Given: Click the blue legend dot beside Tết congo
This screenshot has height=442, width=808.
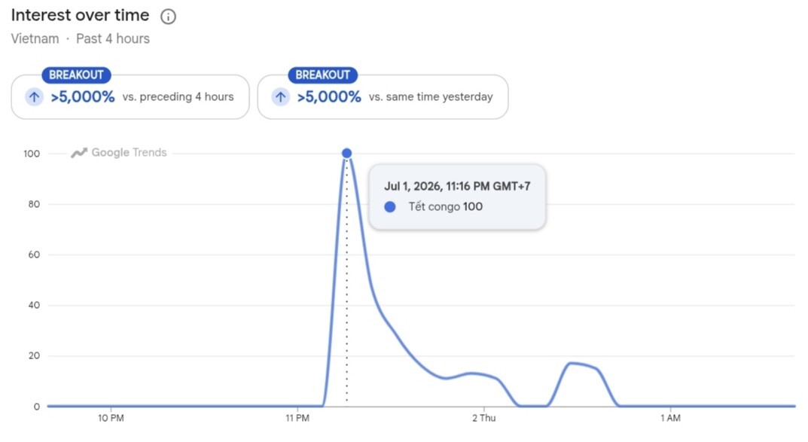Looking at the screenshot, I should click(x=390, y=206).
